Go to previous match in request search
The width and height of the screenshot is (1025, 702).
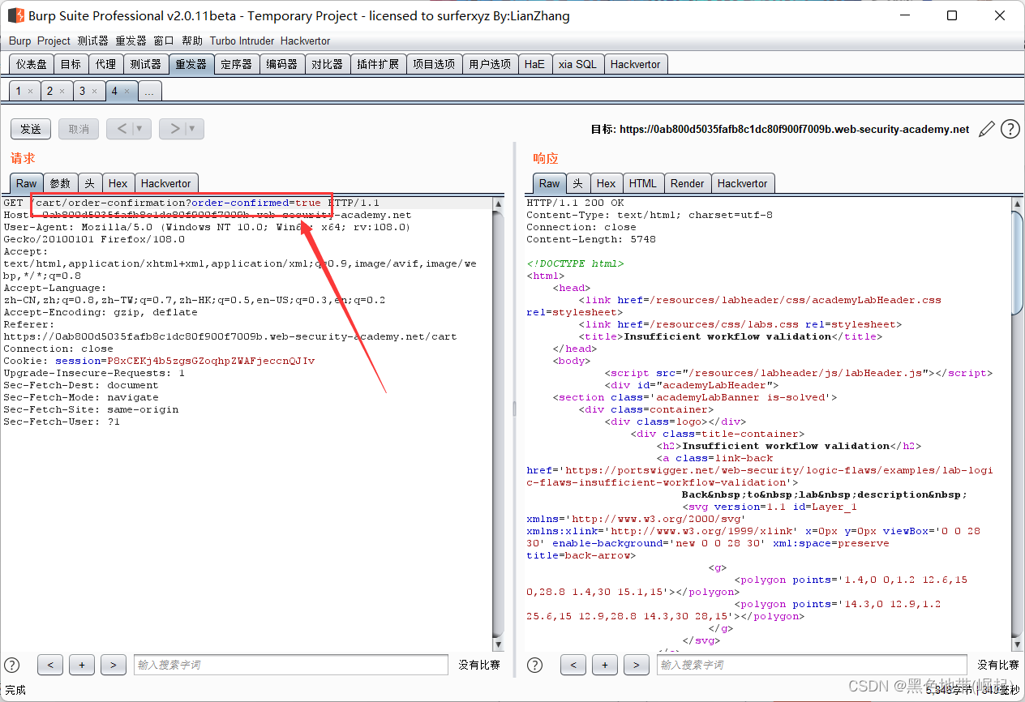(x=50, y=665)
